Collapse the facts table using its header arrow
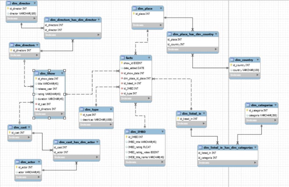289x187 pixels. pos(149,58)
